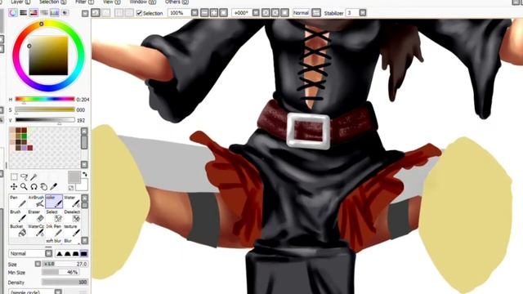Choose the Brush tool

tap(18, 216)
